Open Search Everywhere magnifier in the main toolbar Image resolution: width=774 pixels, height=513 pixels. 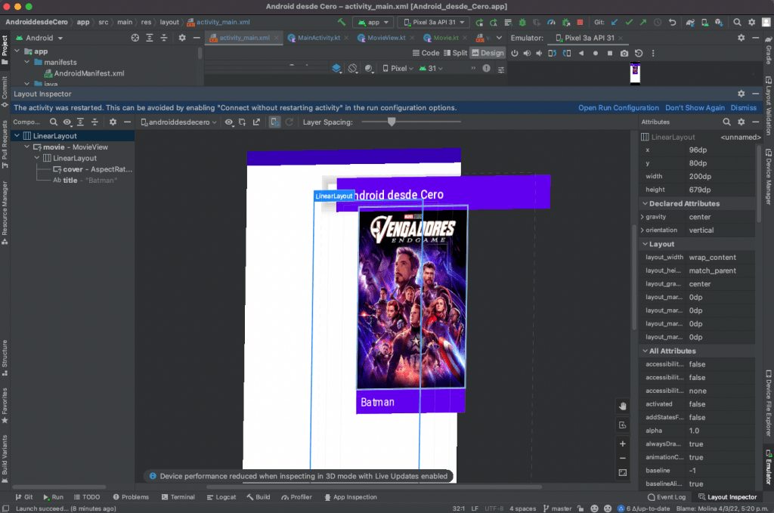click(x=737, y=22)
